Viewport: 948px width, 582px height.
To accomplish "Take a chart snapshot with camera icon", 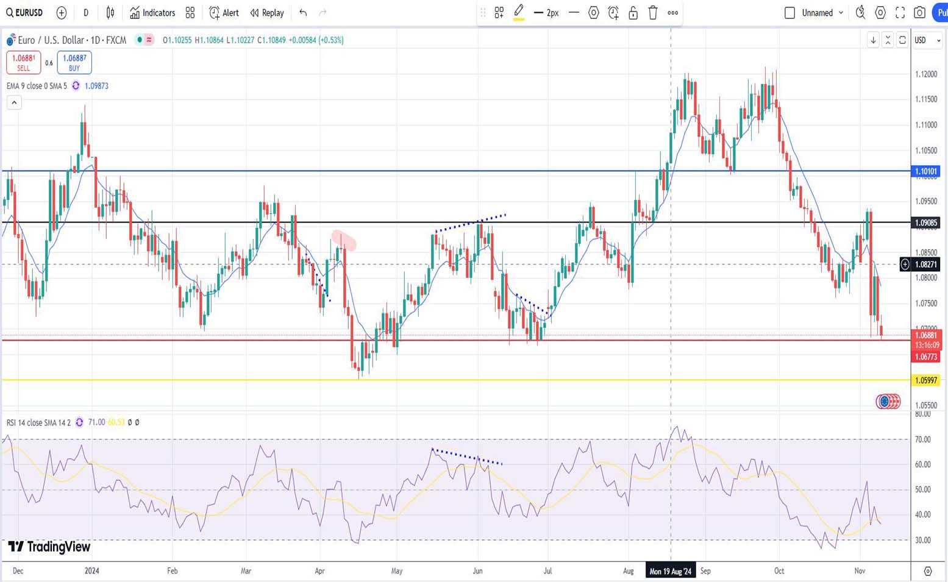I will 920,13.
